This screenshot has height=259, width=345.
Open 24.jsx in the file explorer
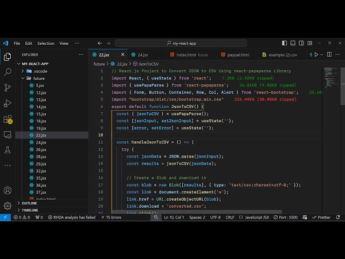[x=41, y=142]
